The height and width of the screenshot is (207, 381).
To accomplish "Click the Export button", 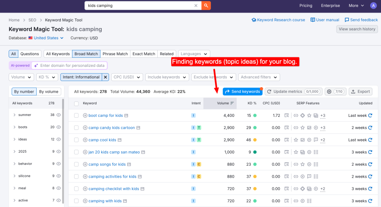I will [360, 91].
